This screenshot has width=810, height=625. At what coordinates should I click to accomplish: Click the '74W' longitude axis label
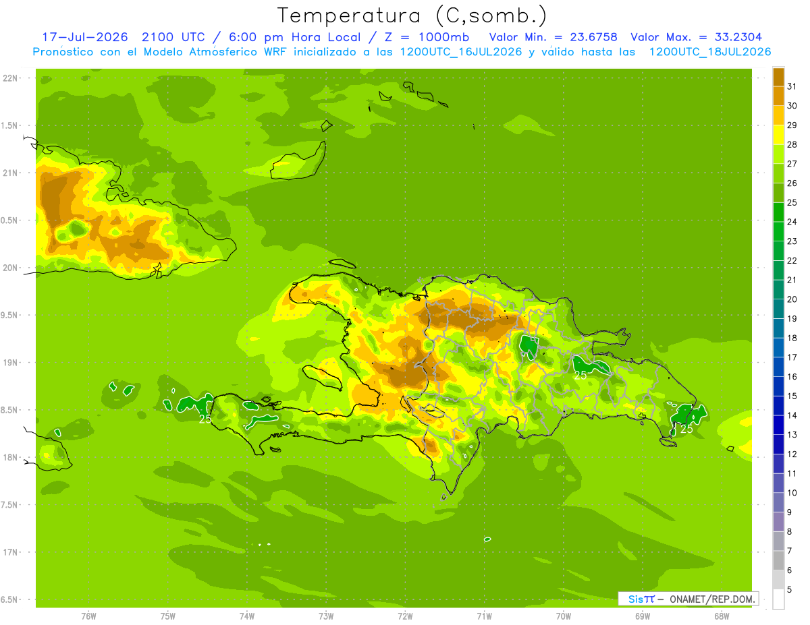247,616
